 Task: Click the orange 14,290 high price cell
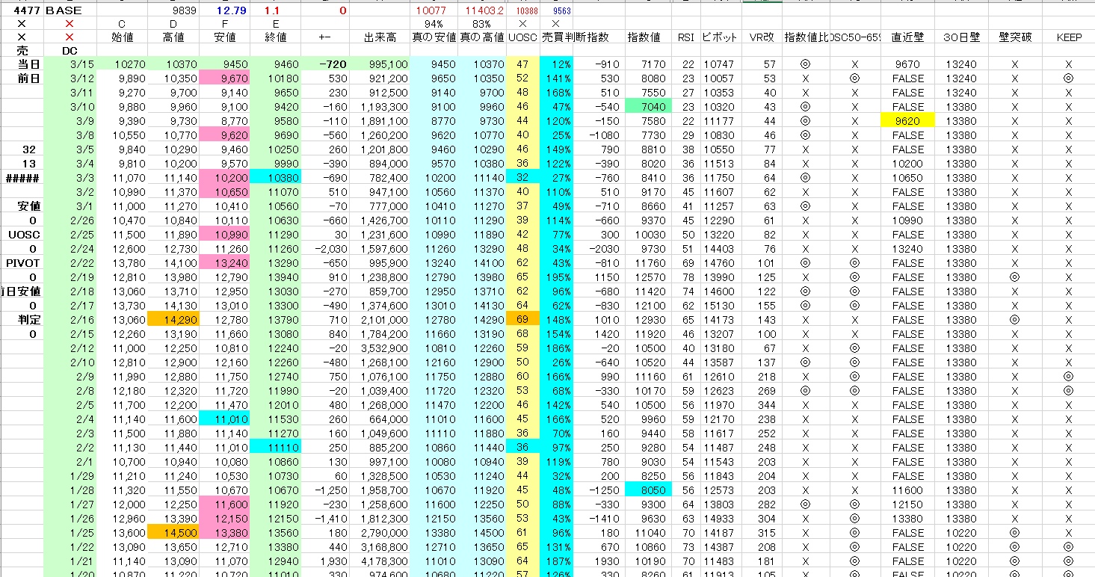tap(173, 320)
